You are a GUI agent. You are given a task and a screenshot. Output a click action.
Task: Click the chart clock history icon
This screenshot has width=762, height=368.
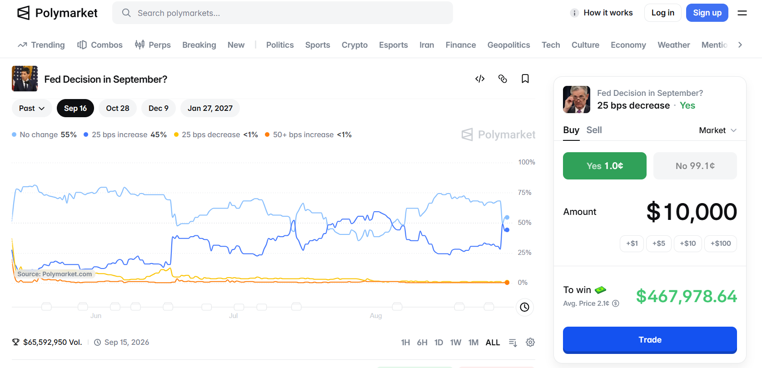[x=524, y=307]
